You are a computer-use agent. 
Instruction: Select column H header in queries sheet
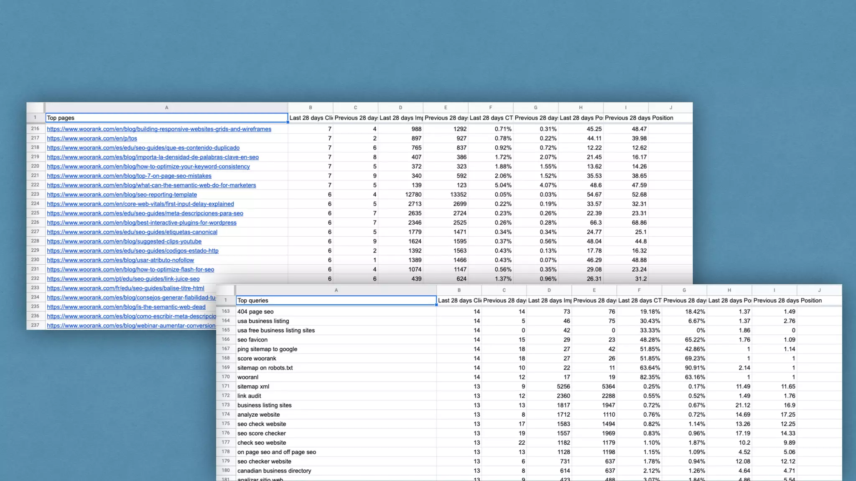coord(729,290)
